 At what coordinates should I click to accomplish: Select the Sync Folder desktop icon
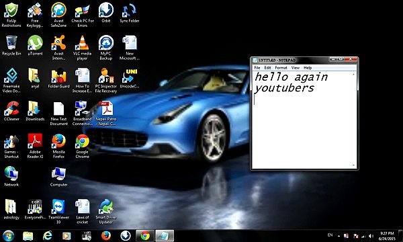click(130, 13)
